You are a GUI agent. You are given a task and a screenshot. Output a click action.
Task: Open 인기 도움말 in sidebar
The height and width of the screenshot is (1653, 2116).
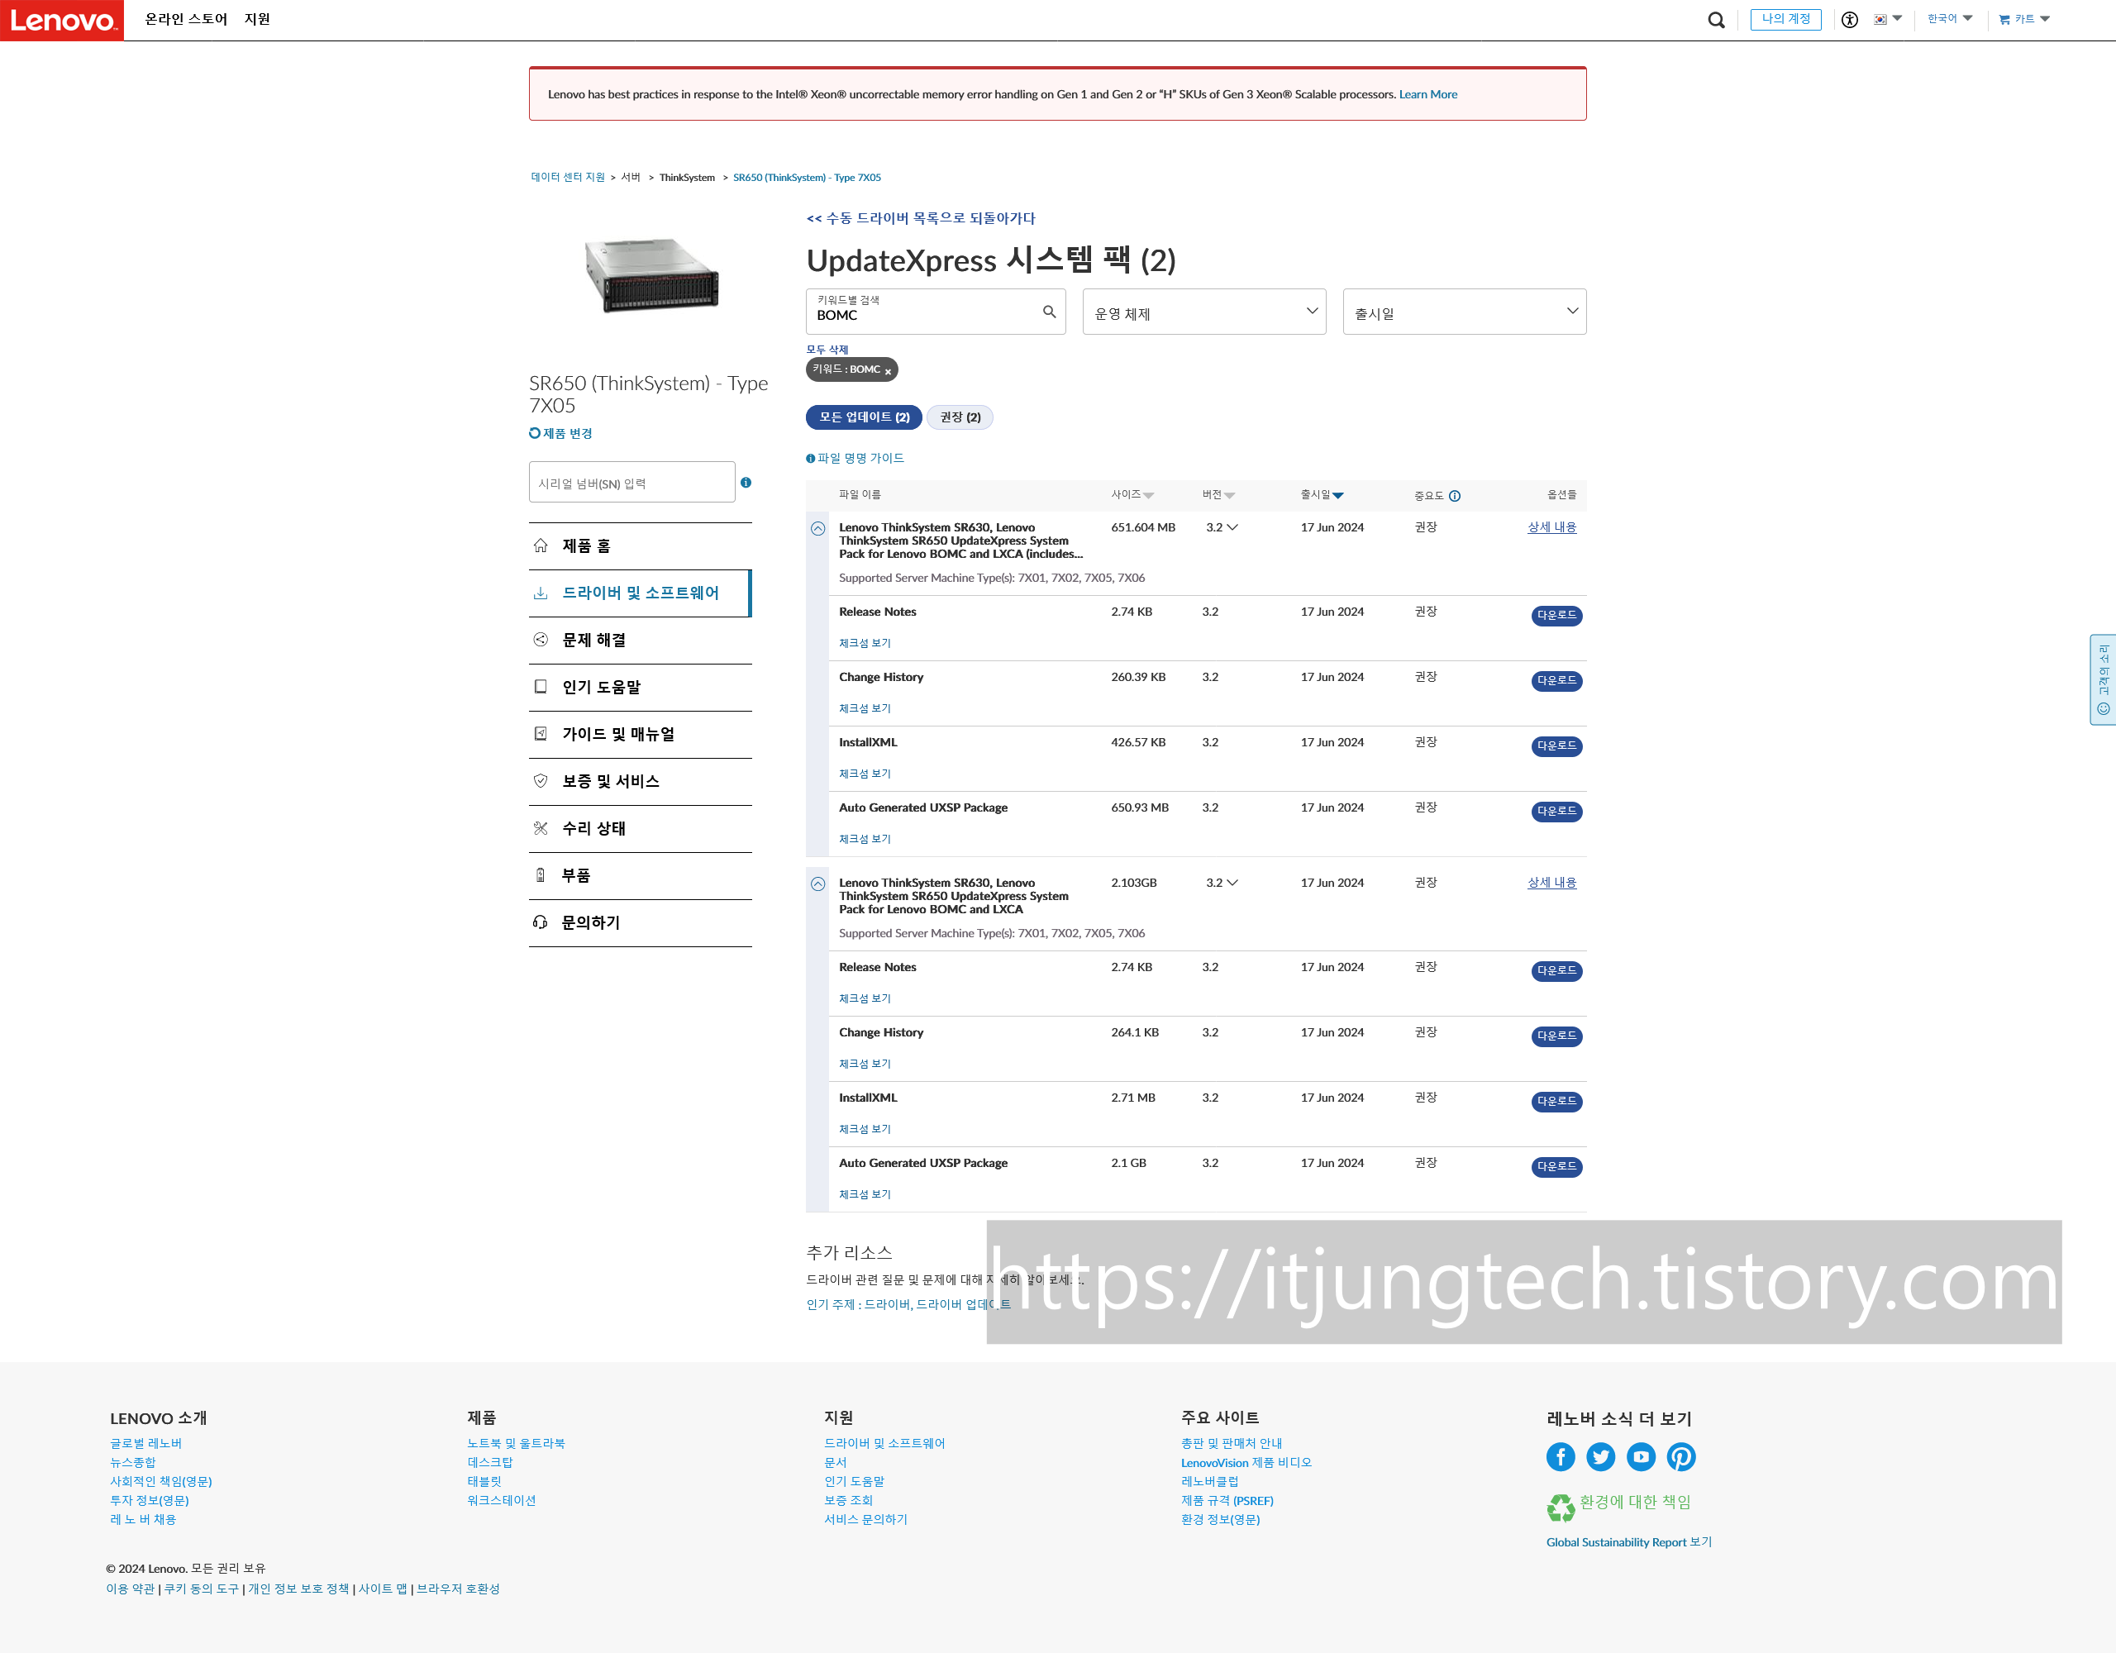tap(641, 688)
